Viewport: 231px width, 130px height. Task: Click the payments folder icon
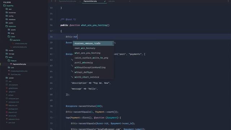[11, 40]
